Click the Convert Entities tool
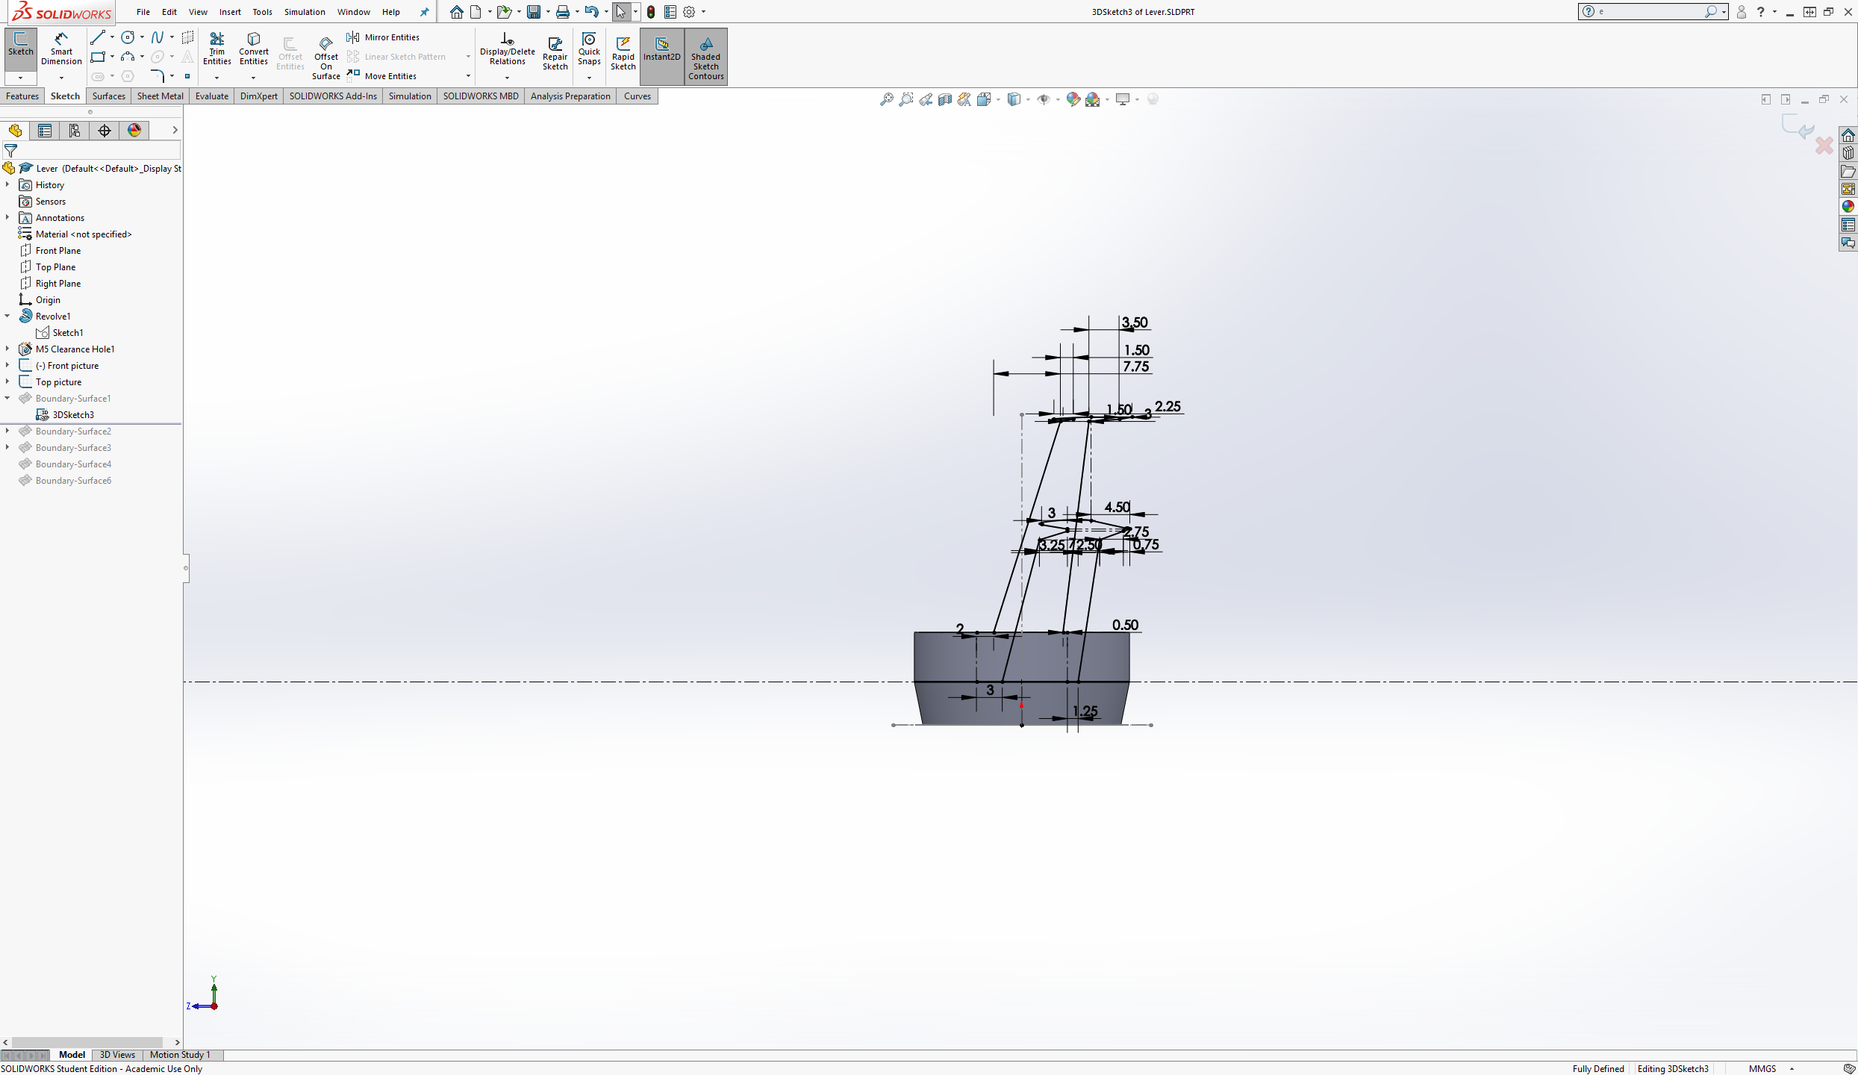This screenshot has height=1075, width=1858. click(254, 49)
